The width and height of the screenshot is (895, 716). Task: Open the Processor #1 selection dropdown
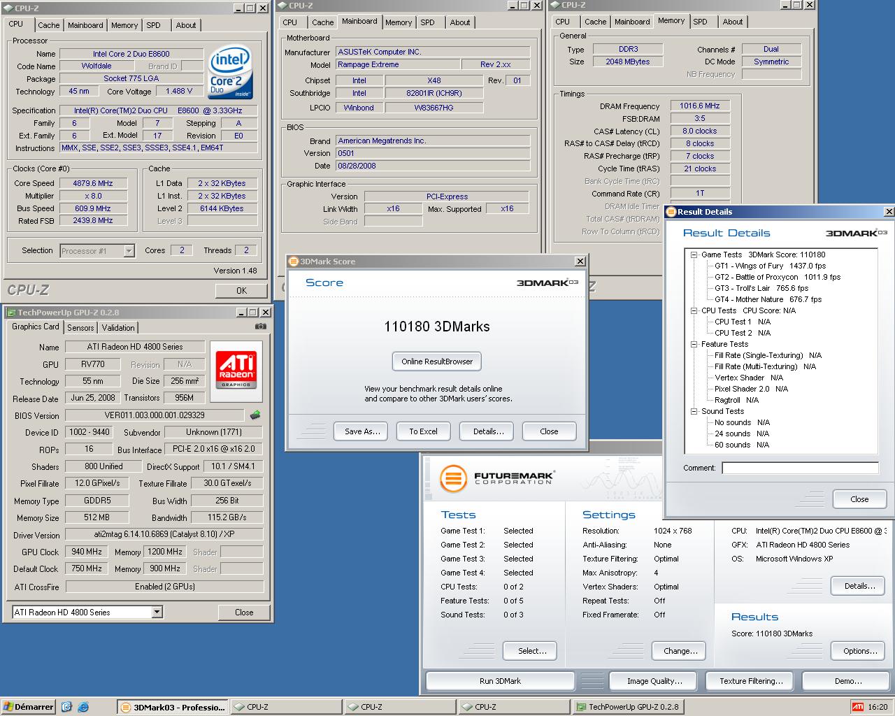[x=129, y=250]
